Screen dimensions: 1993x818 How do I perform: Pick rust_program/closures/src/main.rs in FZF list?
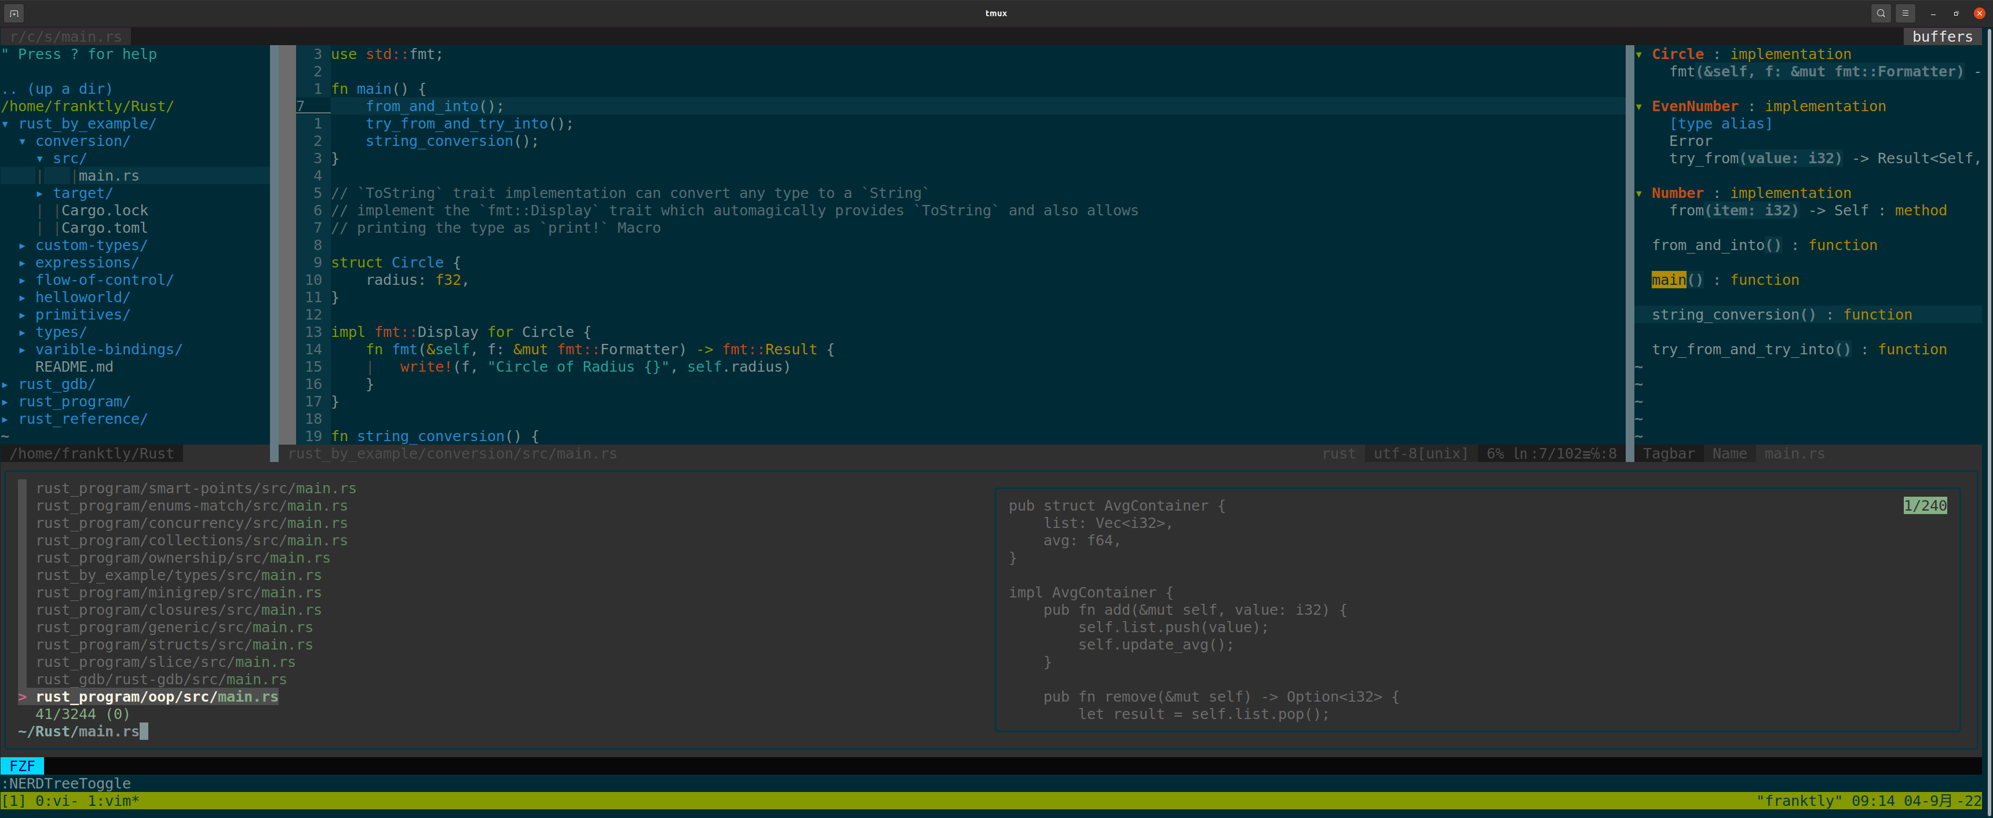tap(178, 610)
